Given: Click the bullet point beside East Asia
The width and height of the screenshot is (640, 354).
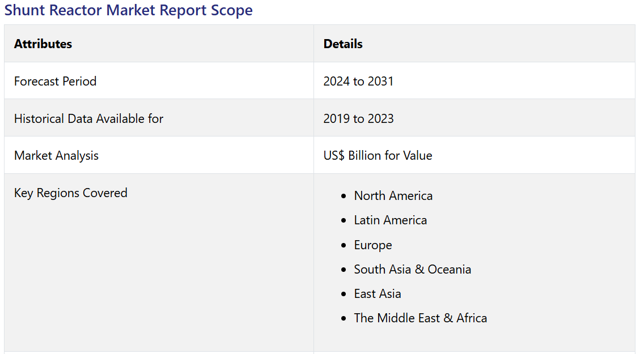Looking at the screenshot, I should (x=344, y=294).
